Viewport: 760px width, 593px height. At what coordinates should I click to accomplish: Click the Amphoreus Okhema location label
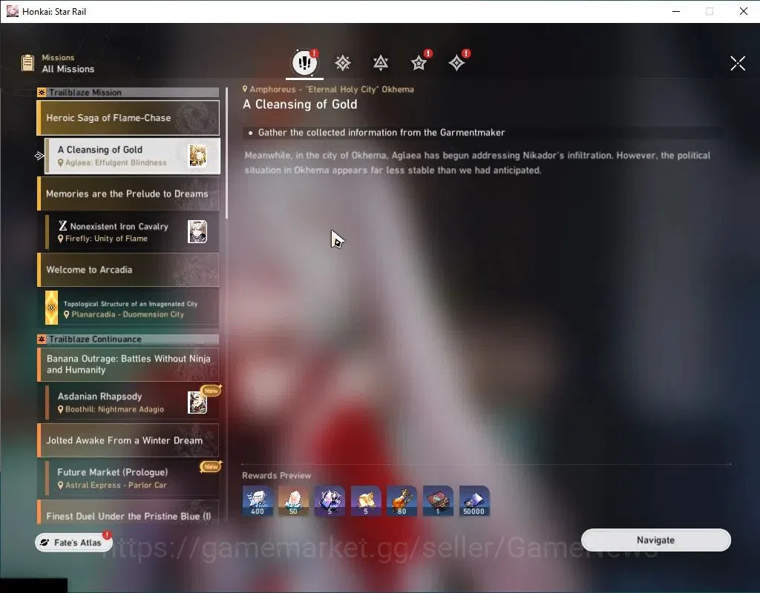[328, 89]
